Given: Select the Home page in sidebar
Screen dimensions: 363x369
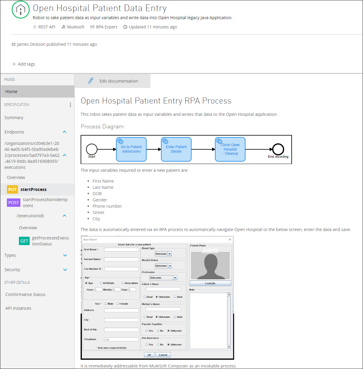Looking at the screenshot, I should (11, 92).
